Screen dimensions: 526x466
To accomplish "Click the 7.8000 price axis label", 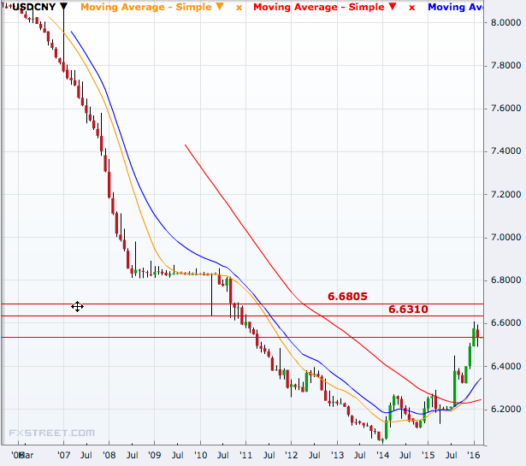I will pyautogui.click(x=505, y=65).
